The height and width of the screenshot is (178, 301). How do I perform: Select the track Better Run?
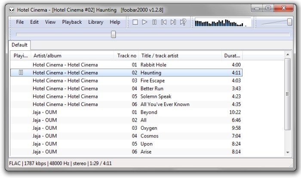(126, 88)
